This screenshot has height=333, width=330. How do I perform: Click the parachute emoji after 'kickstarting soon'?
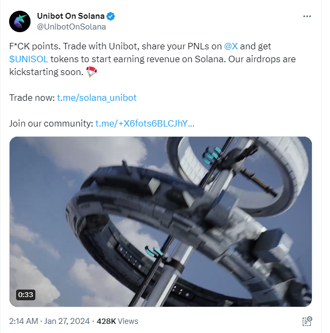click(x=92, y=71)
